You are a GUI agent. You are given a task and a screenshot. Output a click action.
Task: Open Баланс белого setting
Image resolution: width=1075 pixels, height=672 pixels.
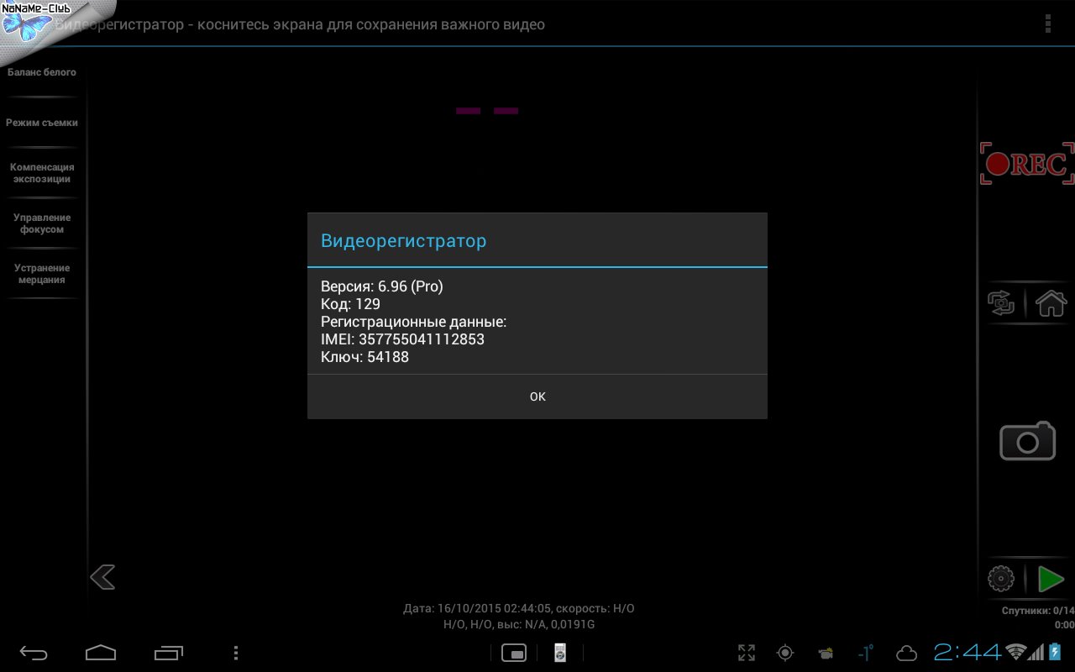42,73
